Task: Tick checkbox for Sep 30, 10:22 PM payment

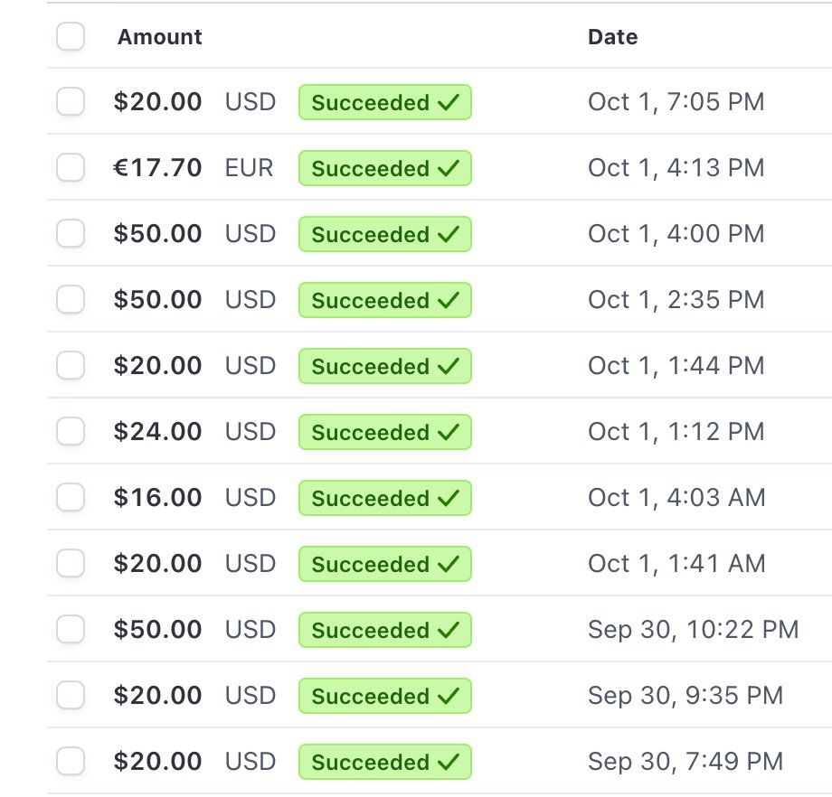Action: 71,629
